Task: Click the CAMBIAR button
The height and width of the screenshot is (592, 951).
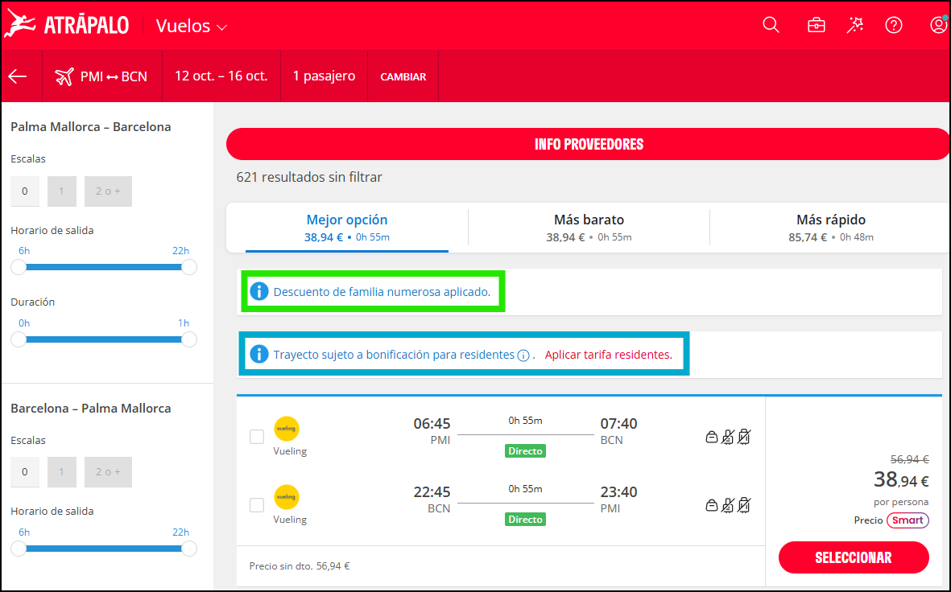Action: pos(403,77)
